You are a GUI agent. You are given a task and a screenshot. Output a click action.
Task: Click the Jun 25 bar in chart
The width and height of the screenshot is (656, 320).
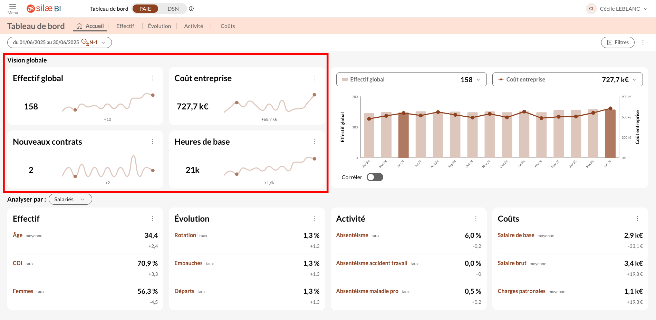point(610,135)
